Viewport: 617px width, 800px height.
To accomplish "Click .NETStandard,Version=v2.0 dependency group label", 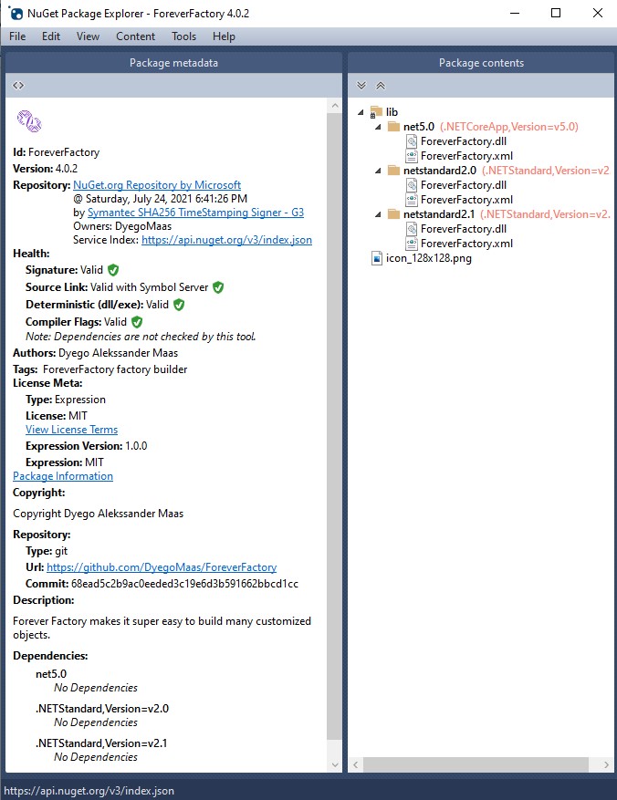I will (102, 709).
